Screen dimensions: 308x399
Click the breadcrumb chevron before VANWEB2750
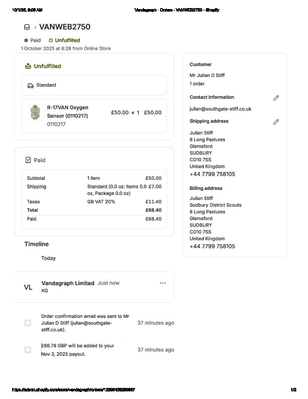pyautogui.click(x=35, y=27)
